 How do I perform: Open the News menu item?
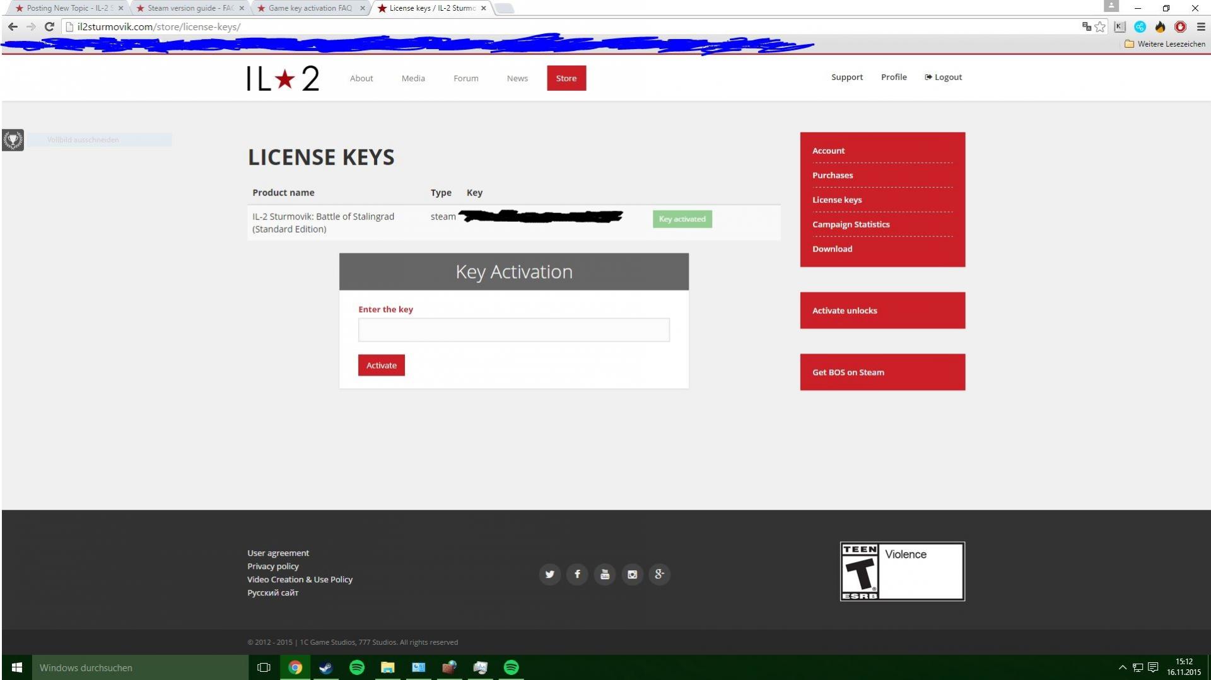(517, 78)
